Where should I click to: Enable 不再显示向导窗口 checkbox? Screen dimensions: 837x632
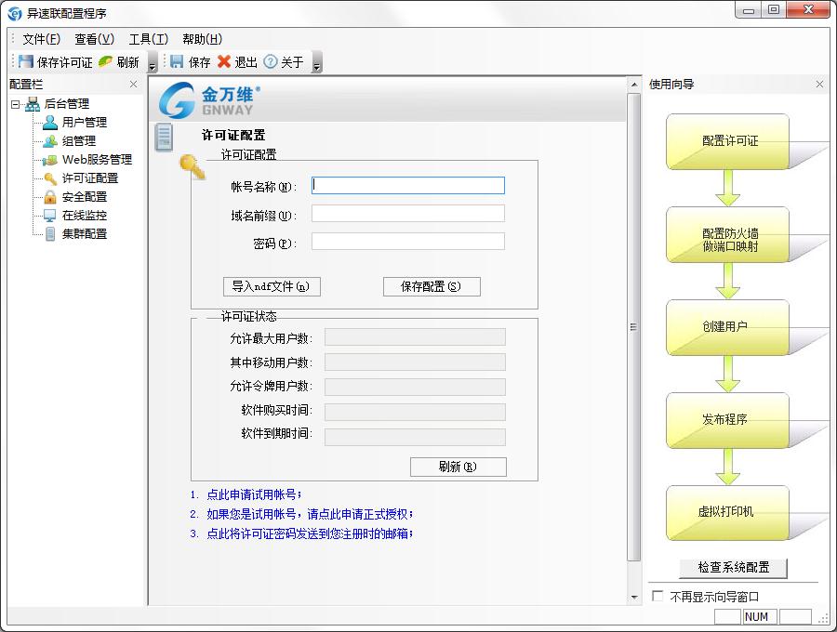tap(658, 596)
